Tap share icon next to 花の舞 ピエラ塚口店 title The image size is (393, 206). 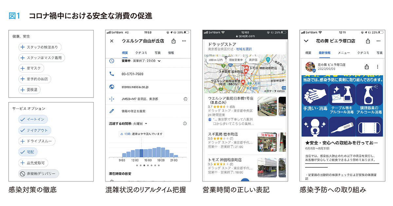(368, 41)
